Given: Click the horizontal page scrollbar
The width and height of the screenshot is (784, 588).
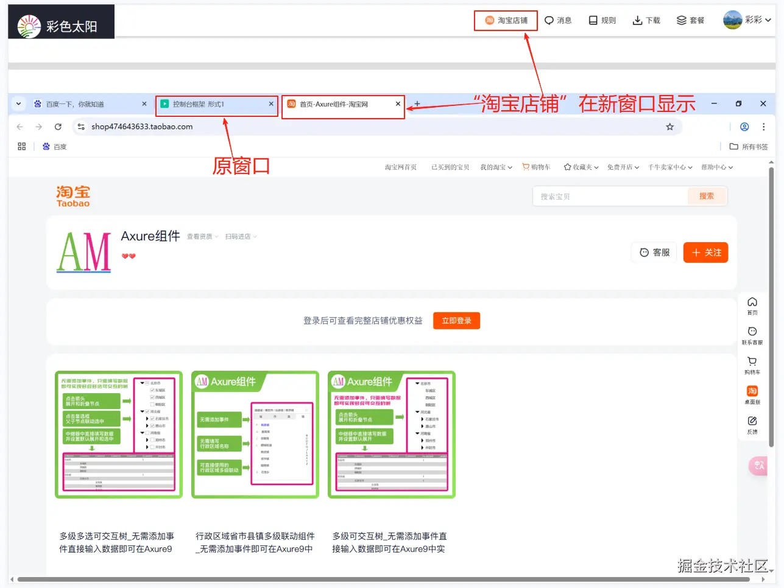Looking at the screenshot, I should tap(384, 579).
